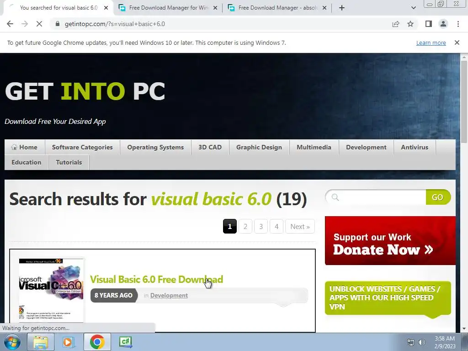Close the 'You searched for visual basic' tab

(x=106, y=8)
